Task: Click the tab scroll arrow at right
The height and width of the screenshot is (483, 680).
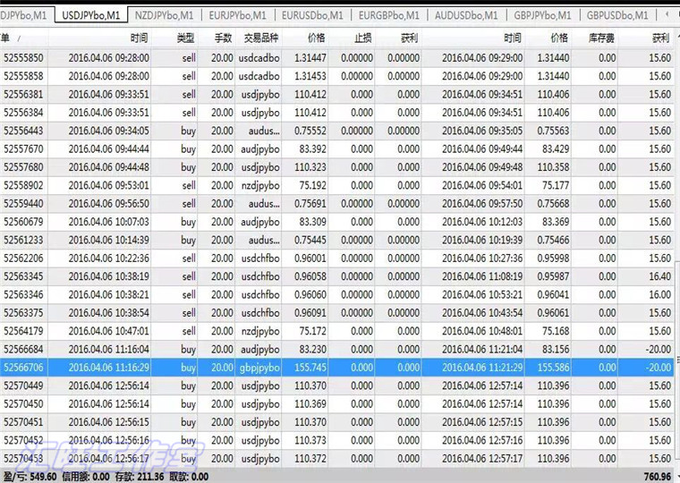Action: [x=667, y=15]
